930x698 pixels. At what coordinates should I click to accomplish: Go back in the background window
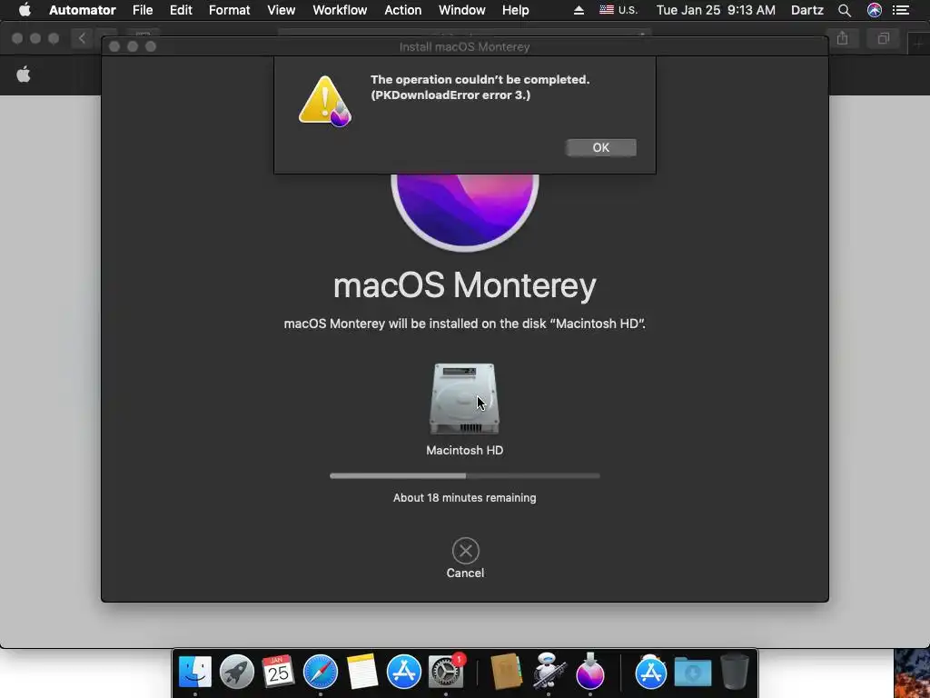pyautogui.click(x=82, y=38)
